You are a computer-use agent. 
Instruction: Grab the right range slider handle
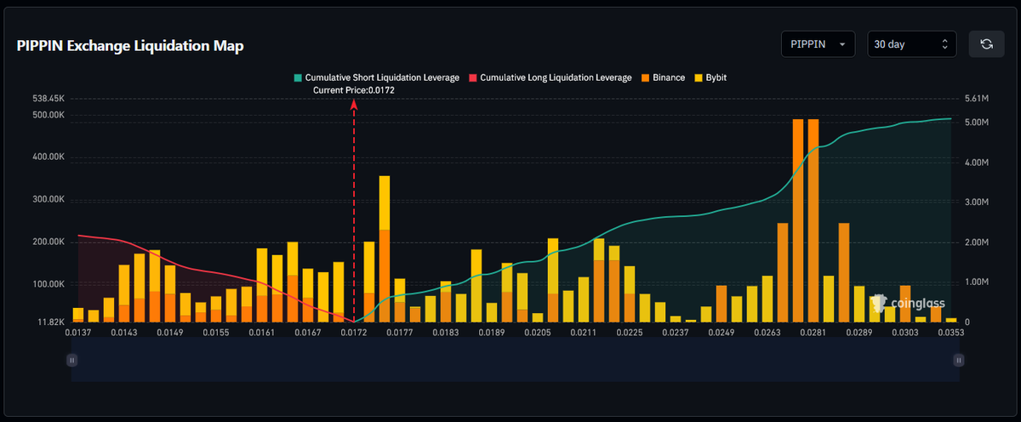coord(959,360)
